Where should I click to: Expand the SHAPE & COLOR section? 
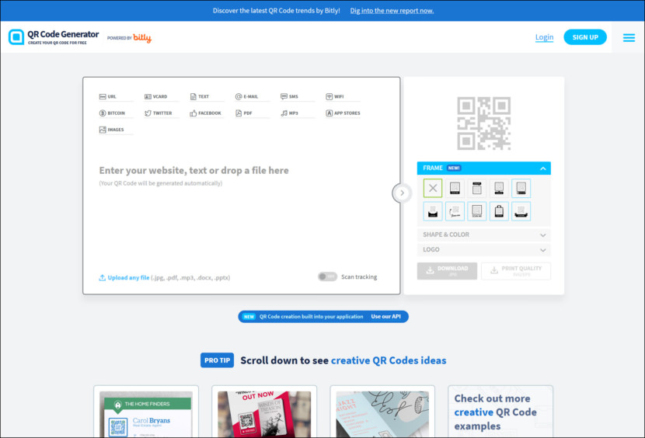coord(483,235)
